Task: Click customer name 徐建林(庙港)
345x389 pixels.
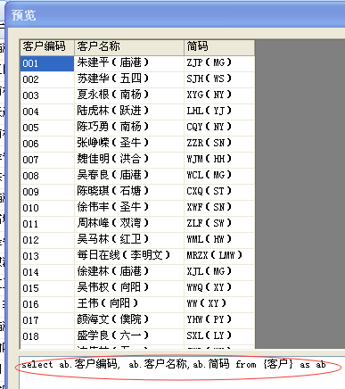Action: 129,272
